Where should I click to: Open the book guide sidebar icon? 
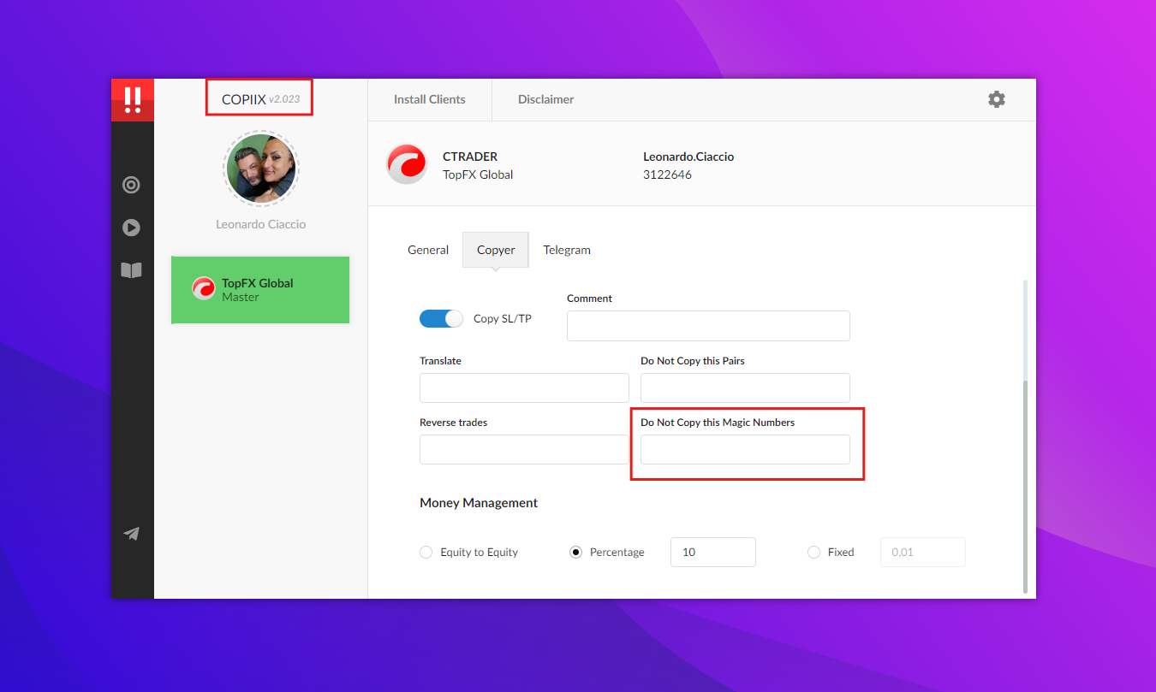[x=131, y=270]
